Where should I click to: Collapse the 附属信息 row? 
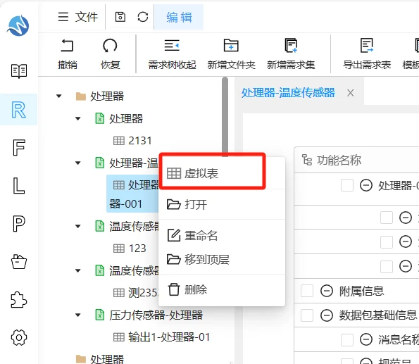(327, 291)
